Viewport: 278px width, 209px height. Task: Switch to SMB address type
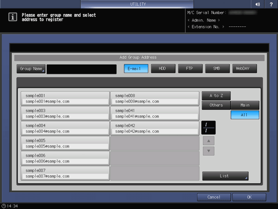click(x=217, y=68)
